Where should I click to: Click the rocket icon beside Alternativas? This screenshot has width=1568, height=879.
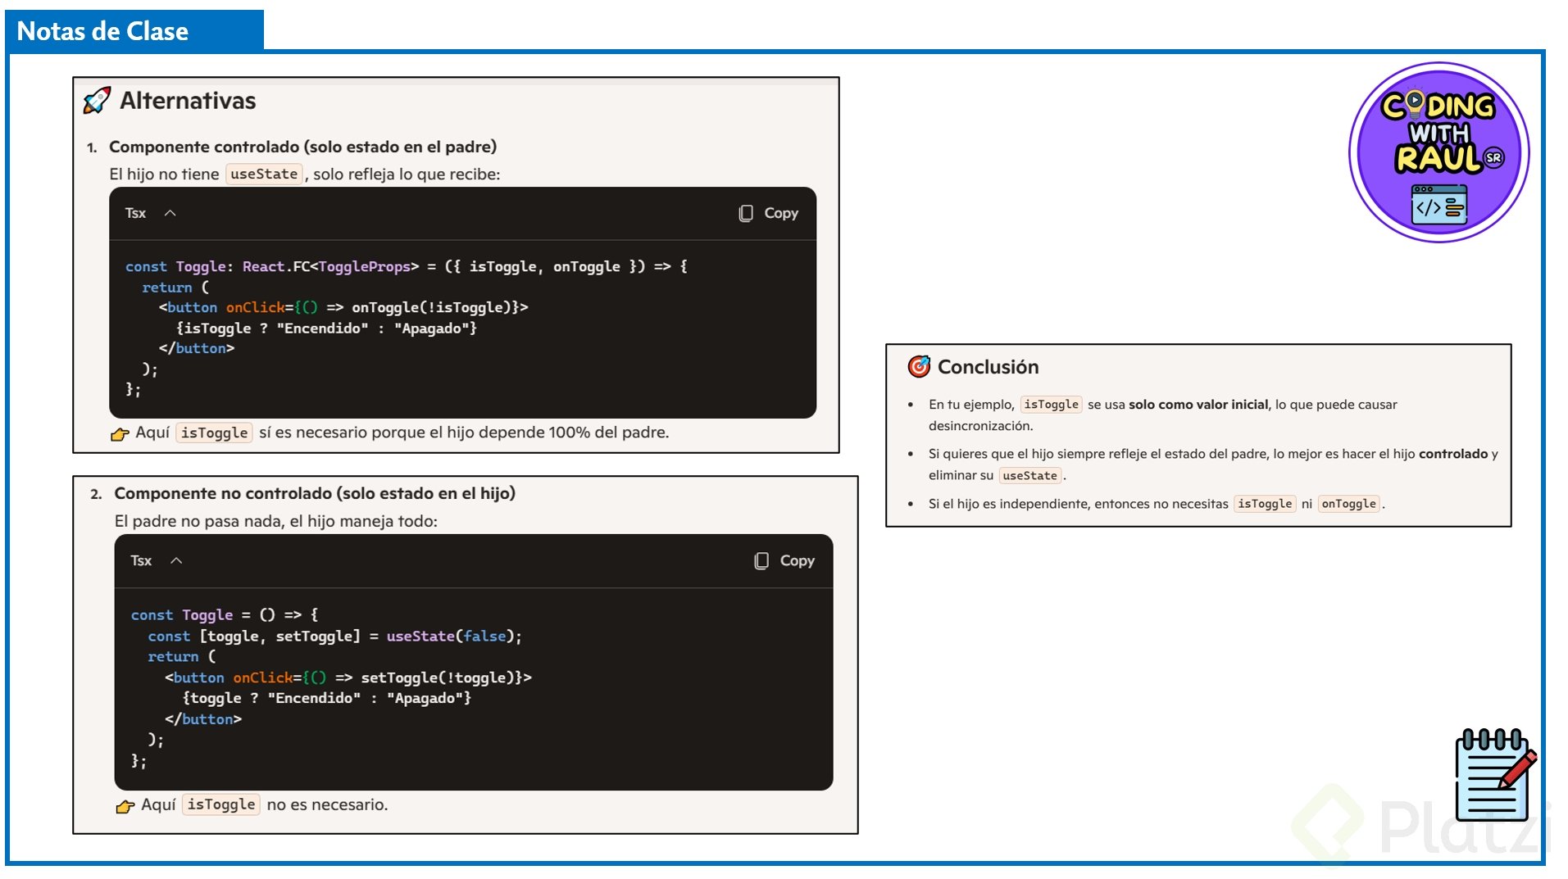coord(97,101)
